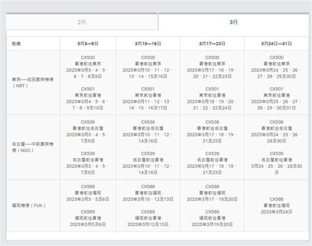Click CX588 in the 3月24日—31日 column
312x246 pixels.
(276, 199)
